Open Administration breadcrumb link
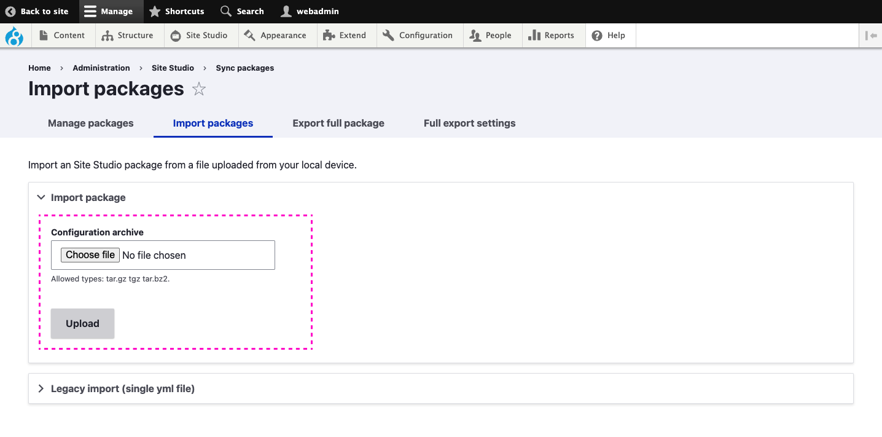Viewport: 882px width, 437px height. [x=101, y=68]
